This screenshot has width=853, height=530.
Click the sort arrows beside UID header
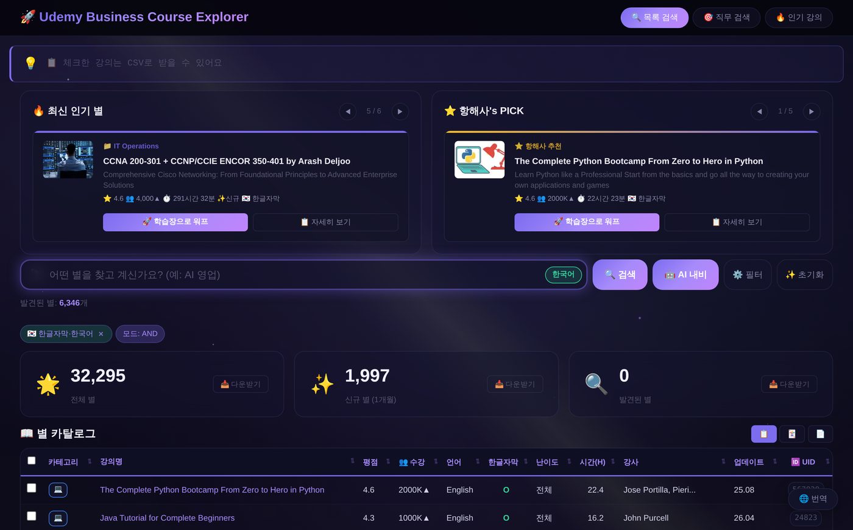click(827, 461)
